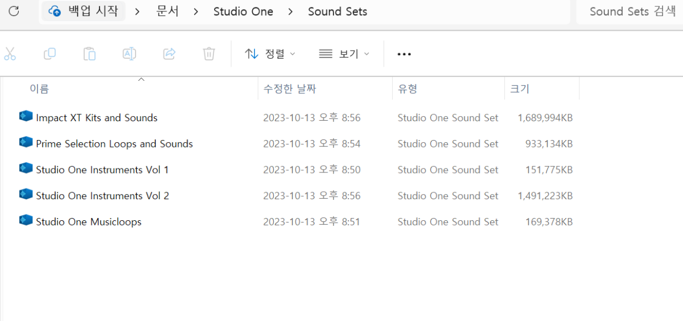Click the Copy icon in the toolbar
The height and width of the screenshot is (321, 683).
coord(50,54)
